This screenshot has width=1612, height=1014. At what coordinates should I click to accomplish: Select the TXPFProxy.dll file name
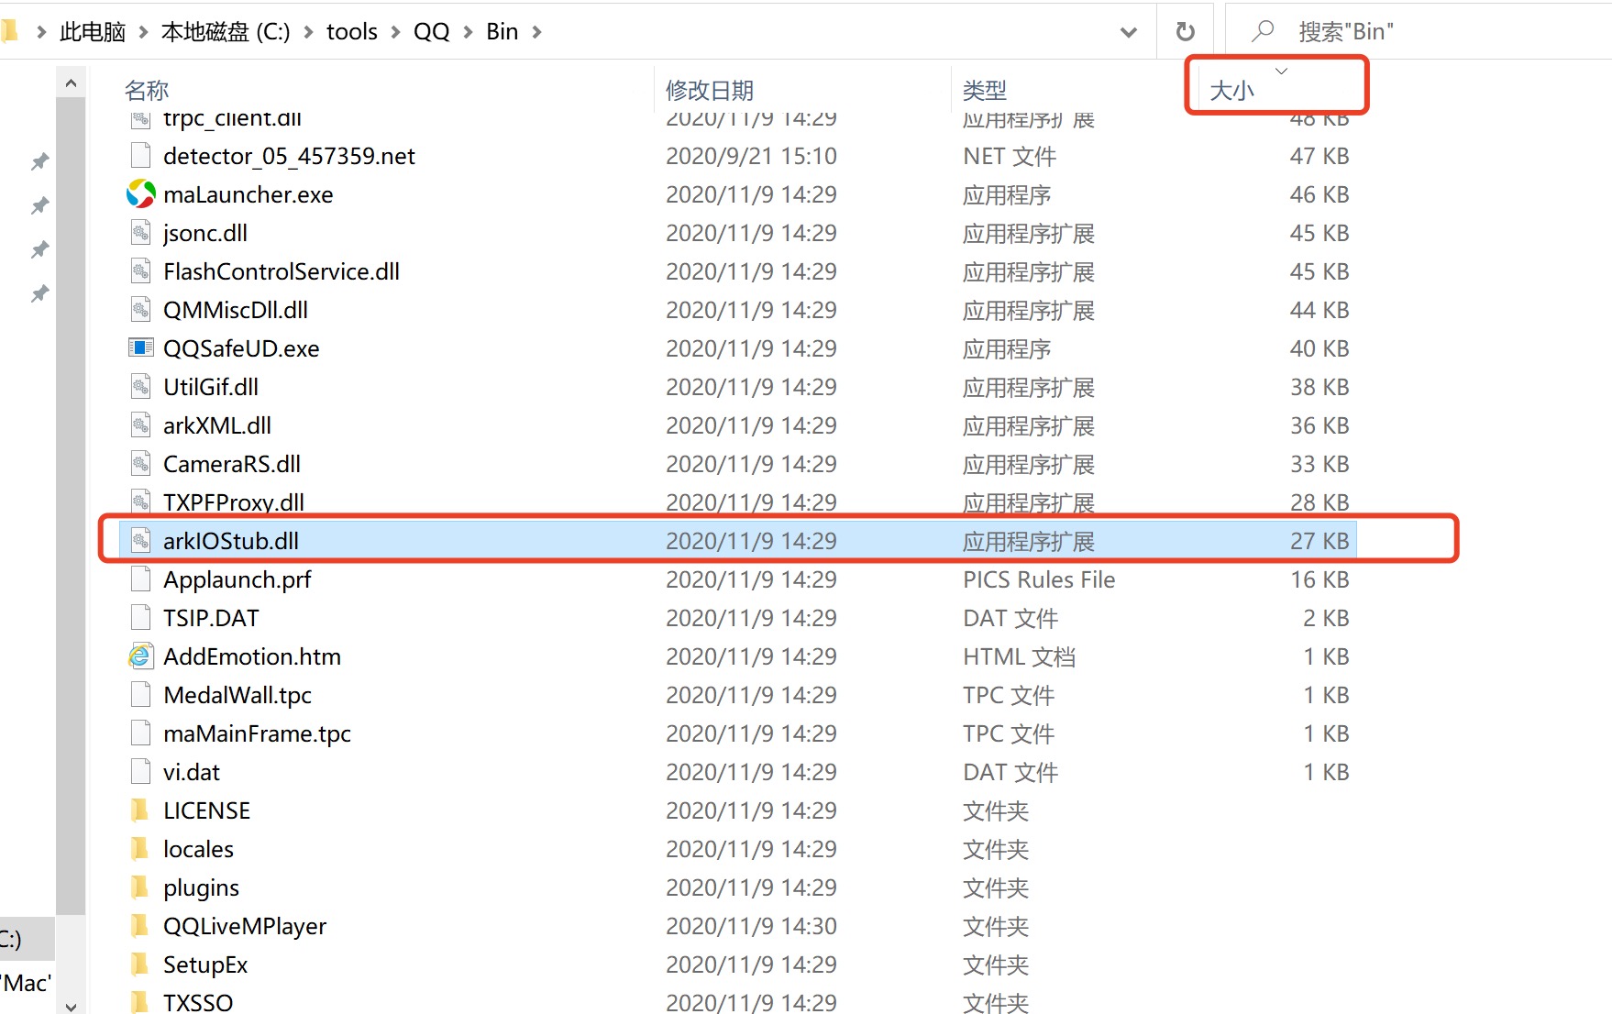coord(234,502)
